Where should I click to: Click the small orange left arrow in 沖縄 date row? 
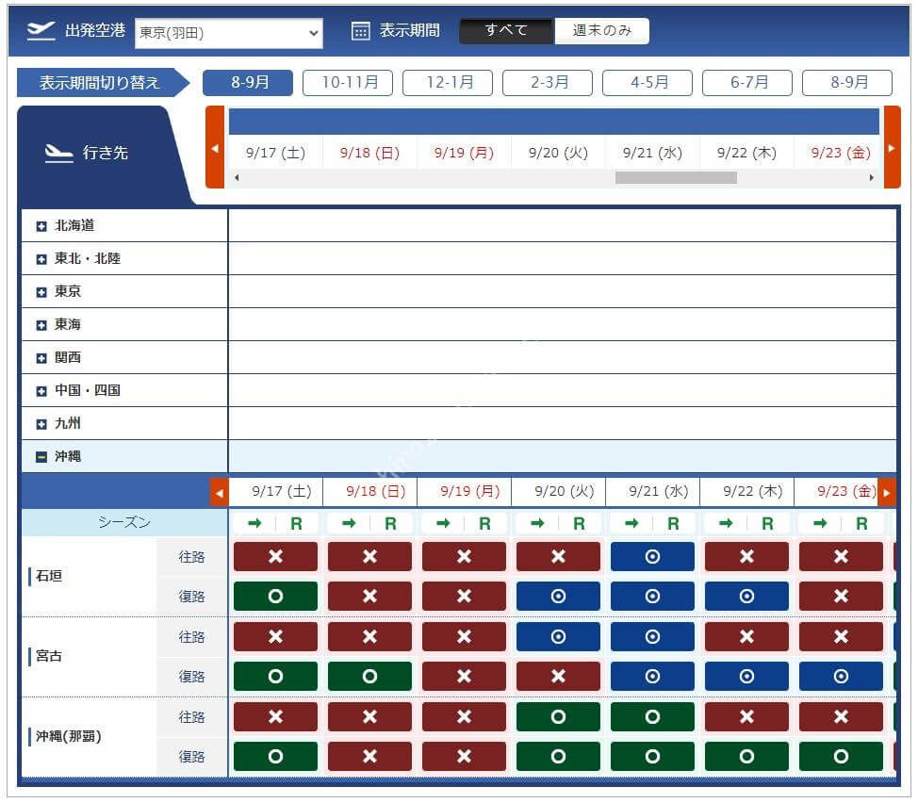(x=219, y=492)
